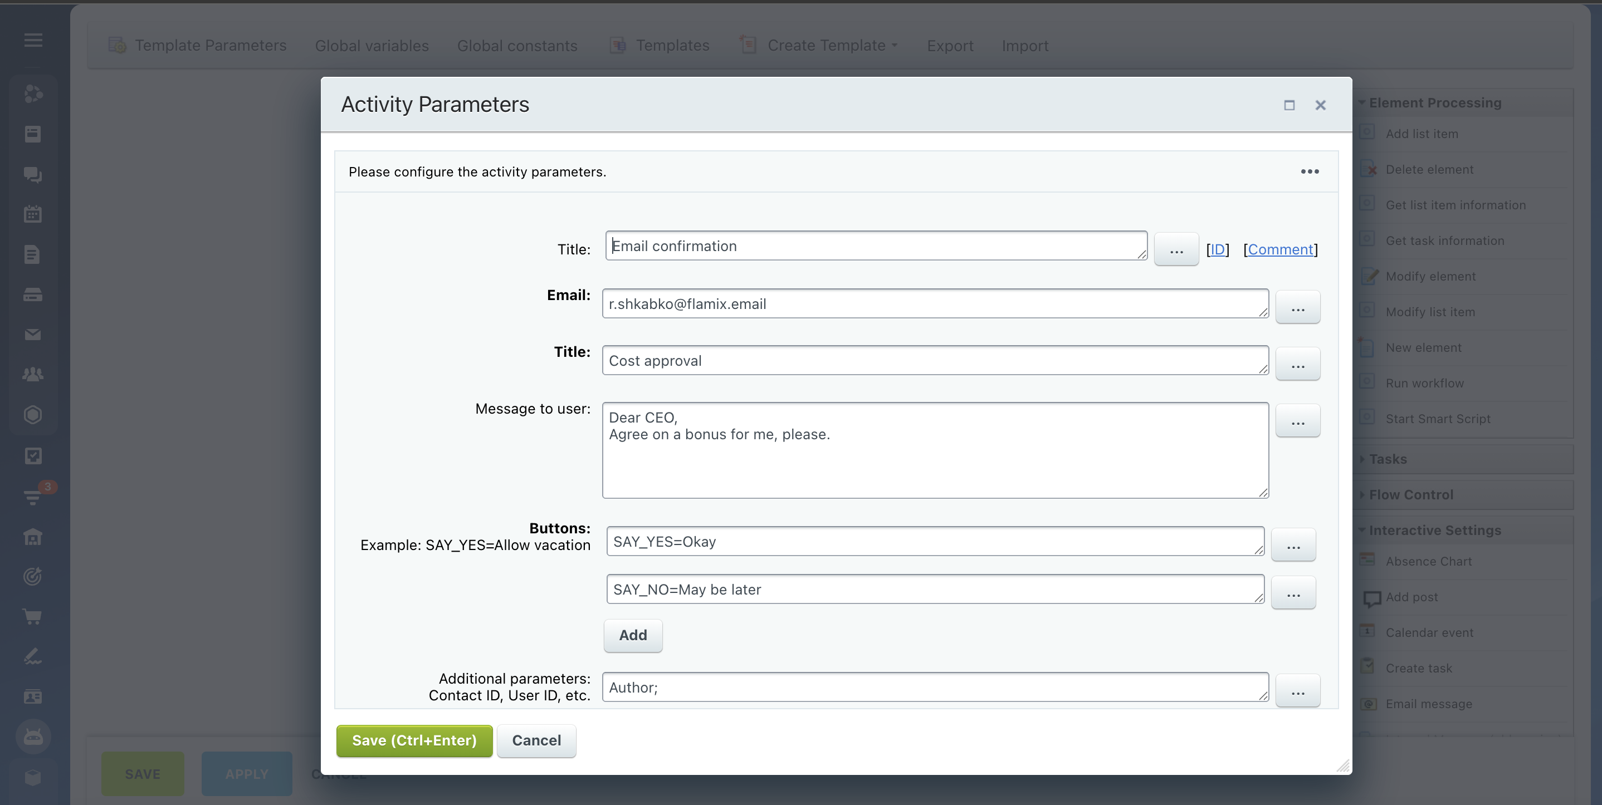
Task: Click Add to add another button row
Action: tap(632, 635)
